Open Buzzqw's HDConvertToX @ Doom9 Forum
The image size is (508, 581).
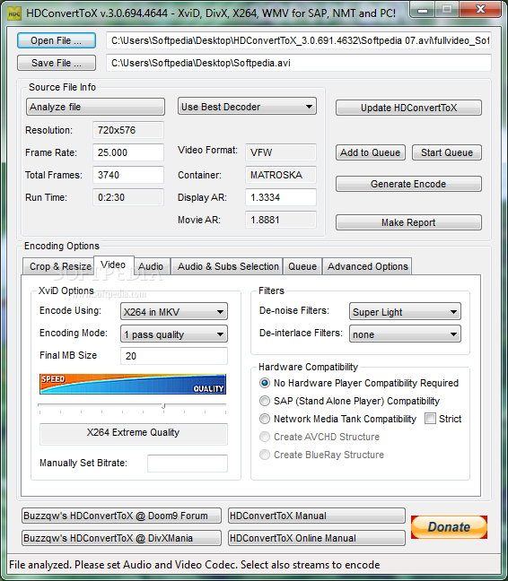pos(121,516)
